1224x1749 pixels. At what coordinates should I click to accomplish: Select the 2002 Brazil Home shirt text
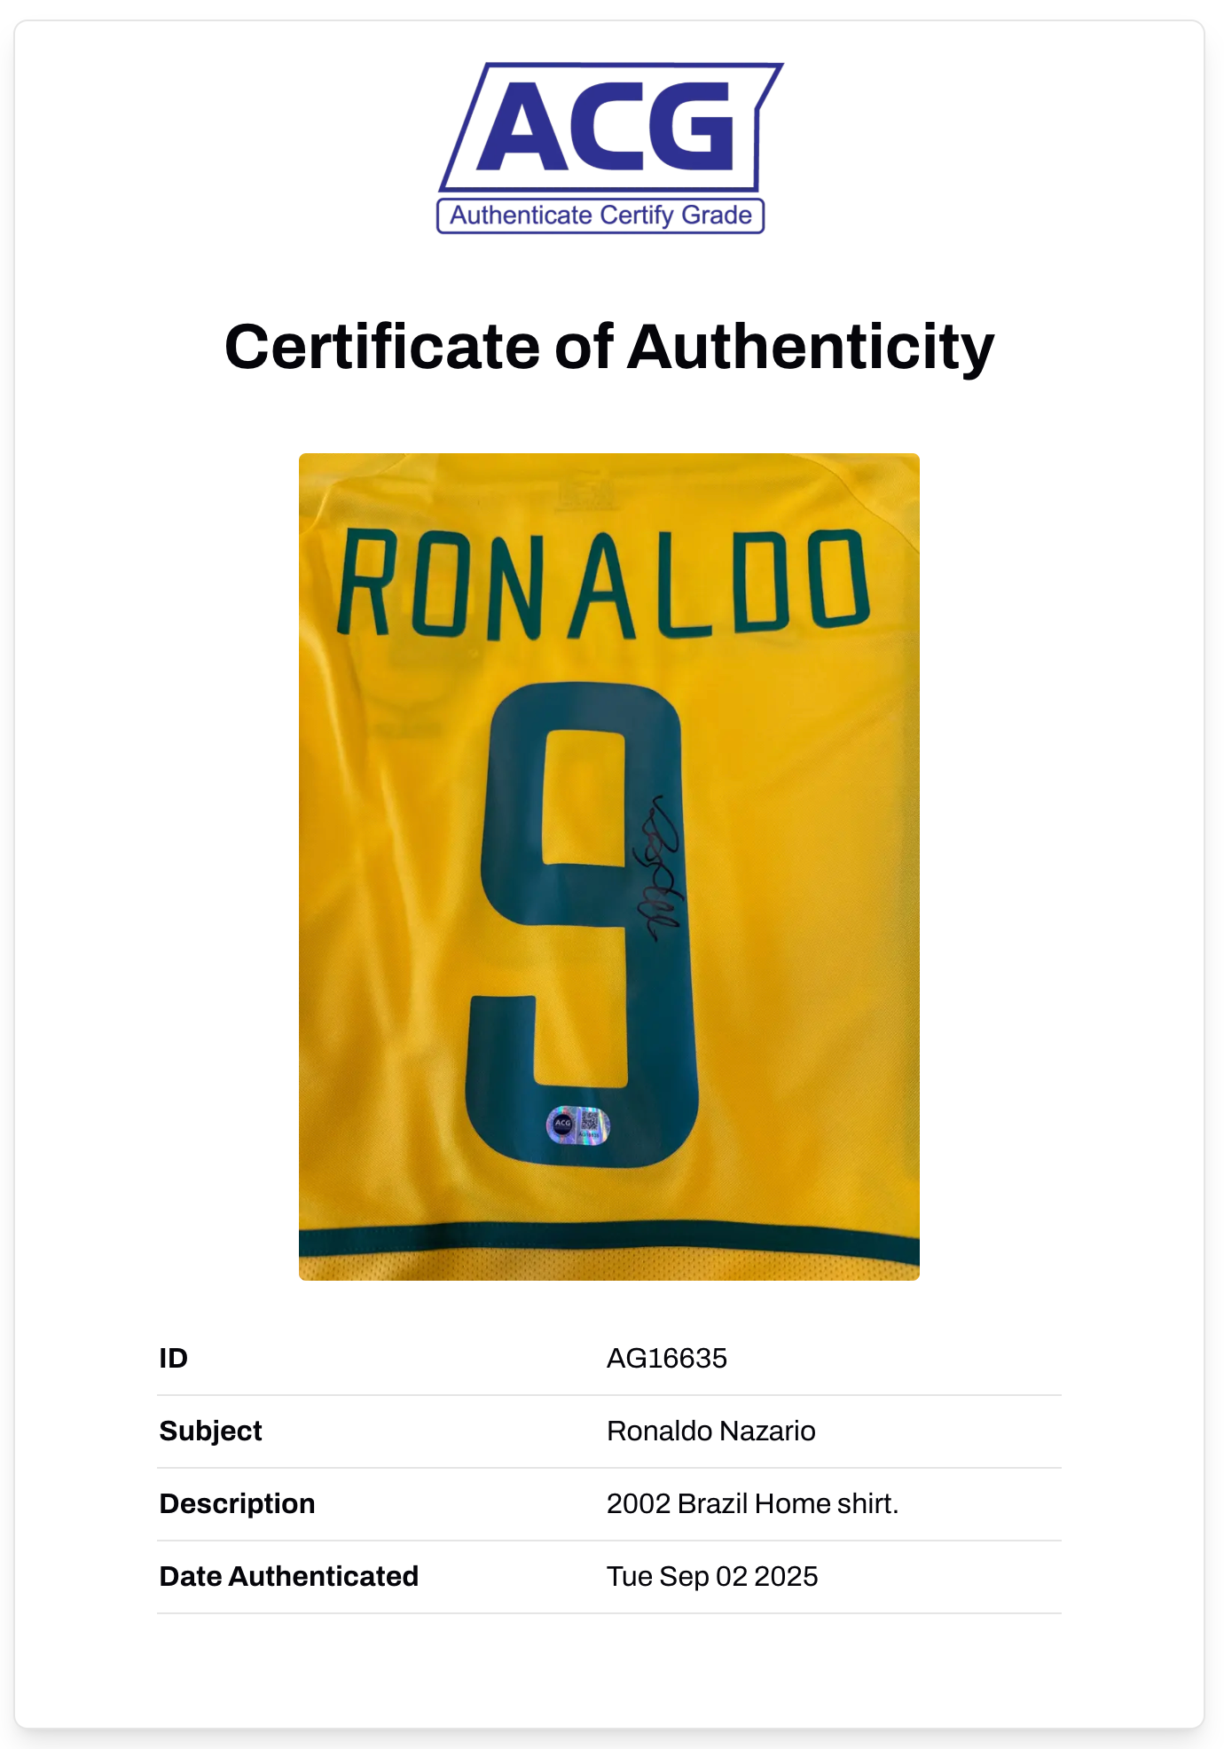(752, 1503)
